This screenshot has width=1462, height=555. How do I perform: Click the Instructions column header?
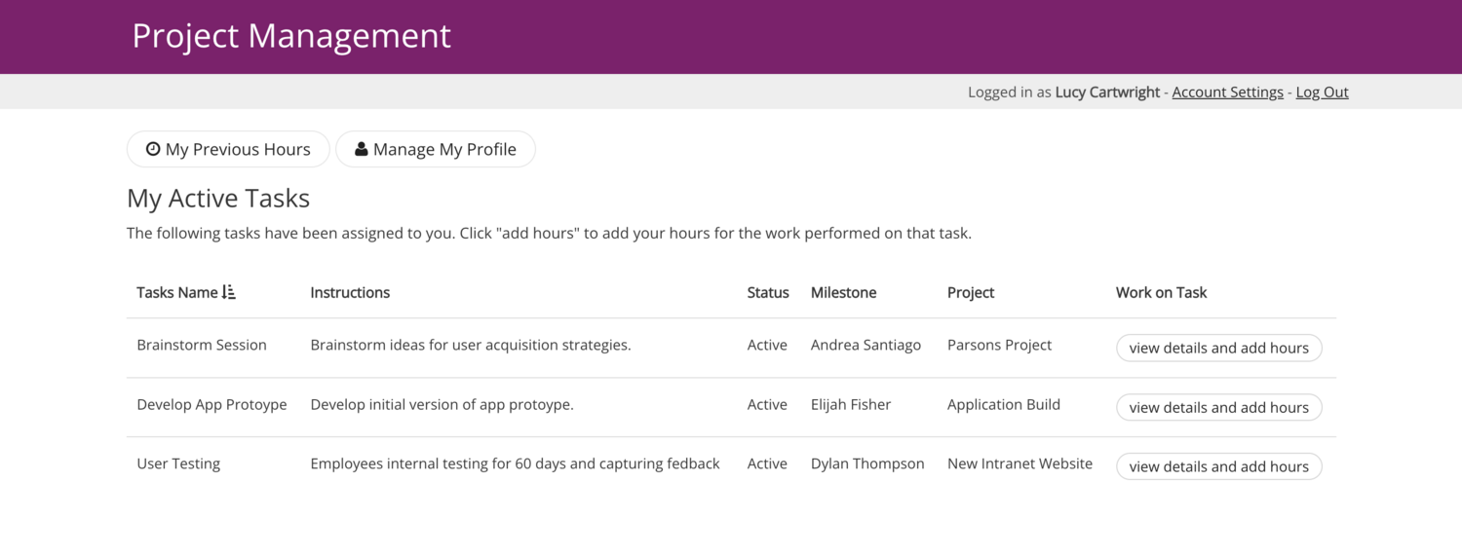[350, 292]
